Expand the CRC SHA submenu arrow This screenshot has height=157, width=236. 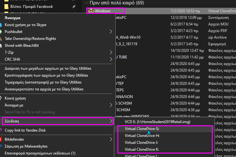pyautogui.click(x=111, y=59)
